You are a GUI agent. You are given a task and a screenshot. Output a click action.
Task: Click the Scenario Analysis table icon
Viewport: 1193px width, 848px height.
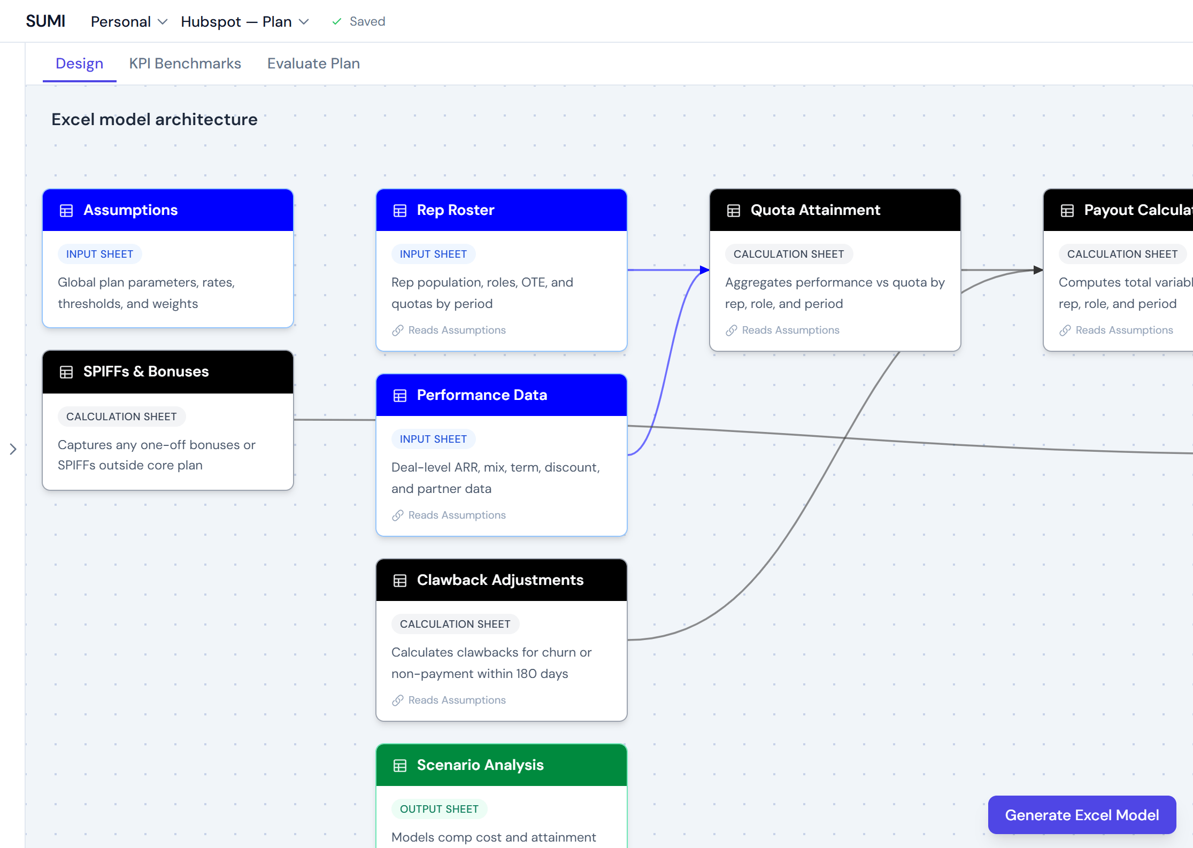point(400,766)
